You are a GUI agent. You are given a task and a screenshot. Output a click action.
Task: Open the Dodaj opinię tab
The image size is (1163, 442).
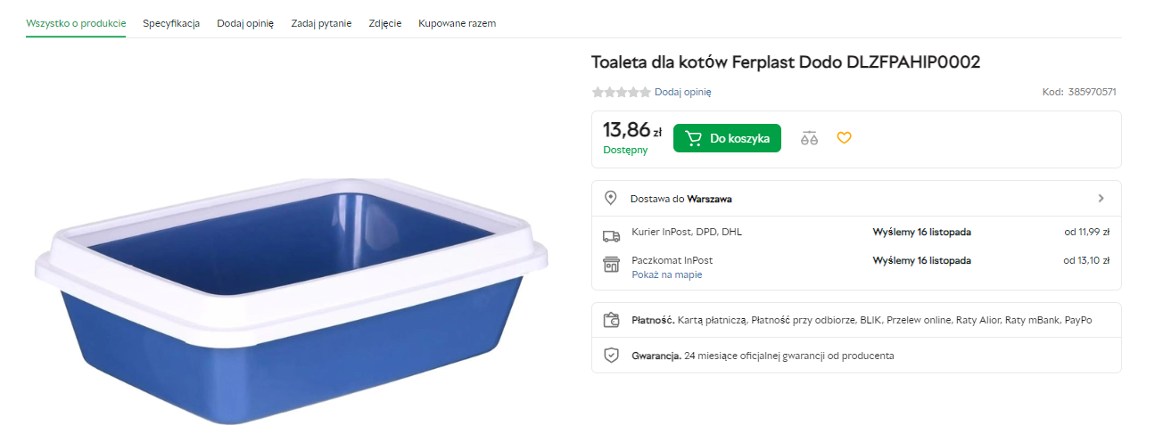pyautogui.click(x=245, y=23)
